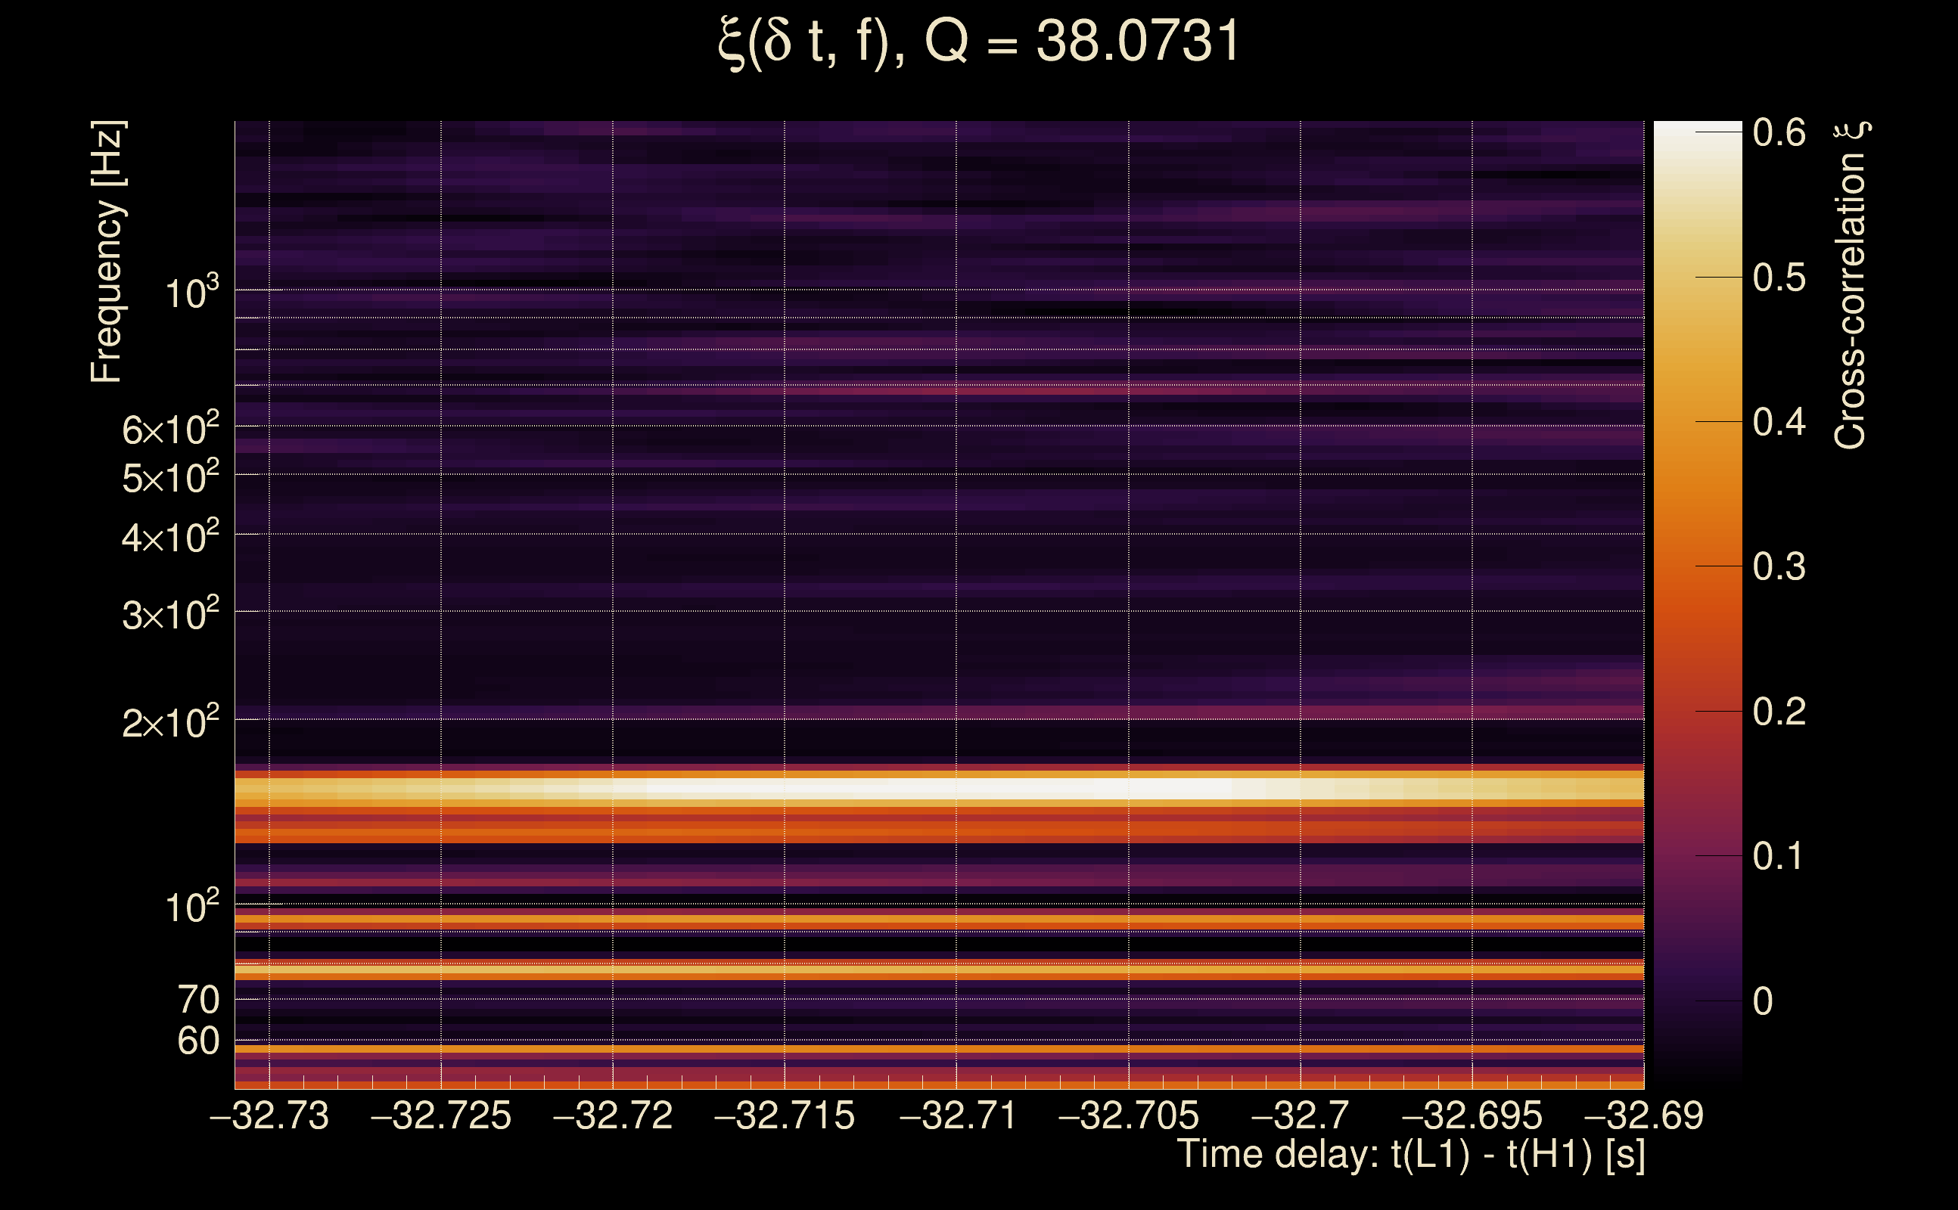The width and height of the screenshot is (1958, 1210).
Task: Click the 10³ frequency tick label
Action: pyautogui.click(x=191, y=293)
